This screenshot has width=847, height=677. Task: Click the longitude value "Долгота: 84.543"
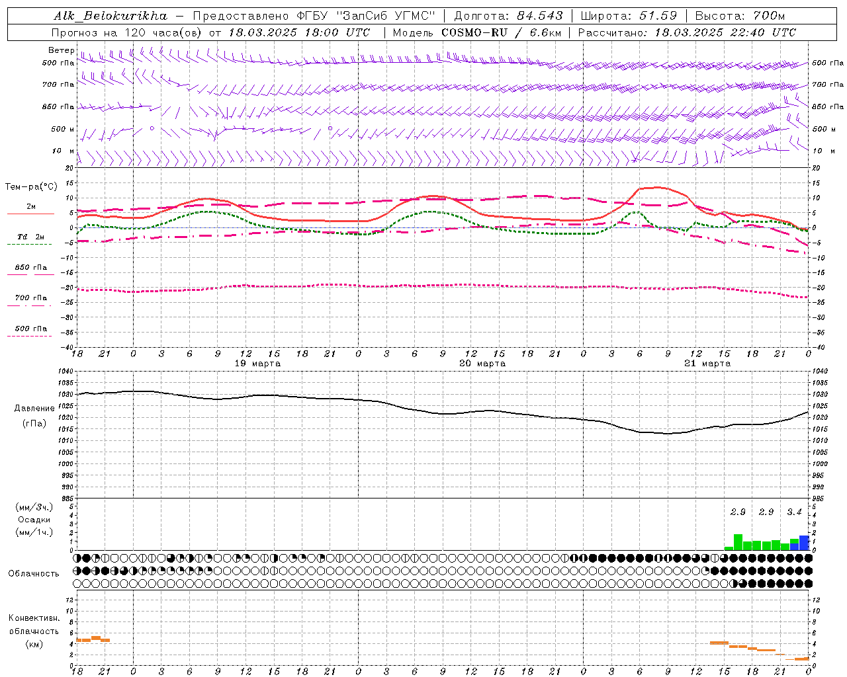509,16
